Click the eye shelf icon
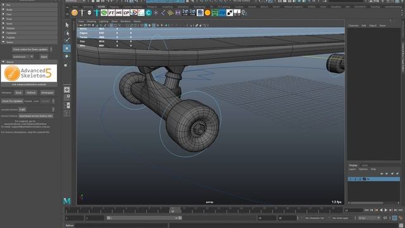This screenshot has height=228, width=405. coord(134,13)
